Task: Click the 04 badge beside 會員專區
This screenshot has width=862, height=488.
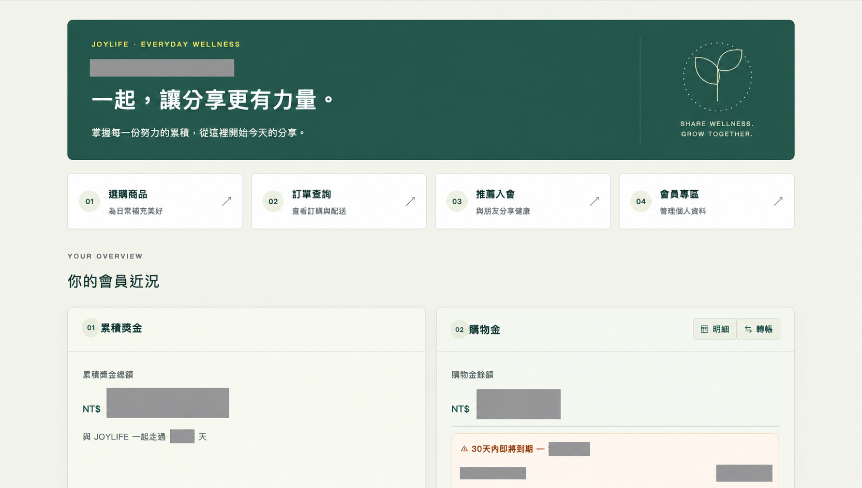Action: pos(641,202)
